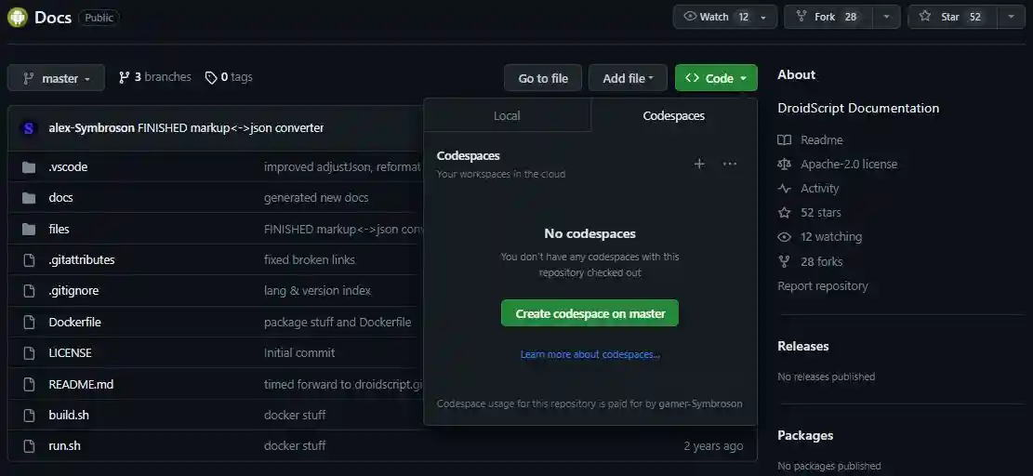
Task: Open the fork options dropdown arrow
Action: pyautogui.click(x=887, y=17)
